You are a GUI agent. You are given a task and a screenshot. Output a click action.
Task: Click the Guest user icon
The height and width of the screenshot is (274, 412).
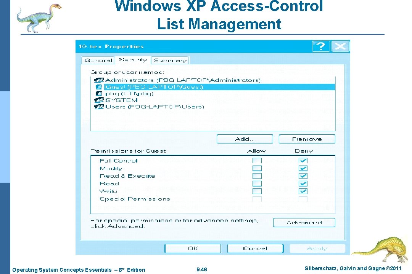click(x=99, y=87)
